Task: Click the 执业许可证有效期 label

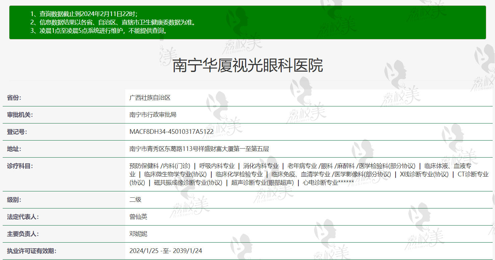Action: tap(32, 251)
